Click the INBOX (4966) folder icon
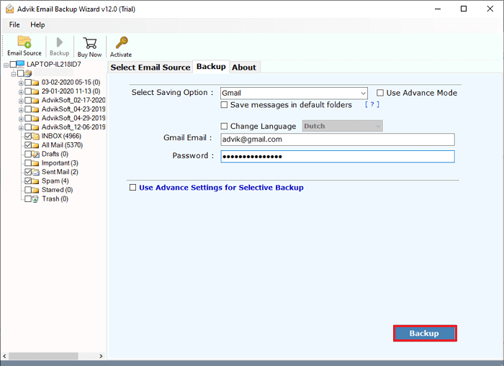 (x=36, y=136)
